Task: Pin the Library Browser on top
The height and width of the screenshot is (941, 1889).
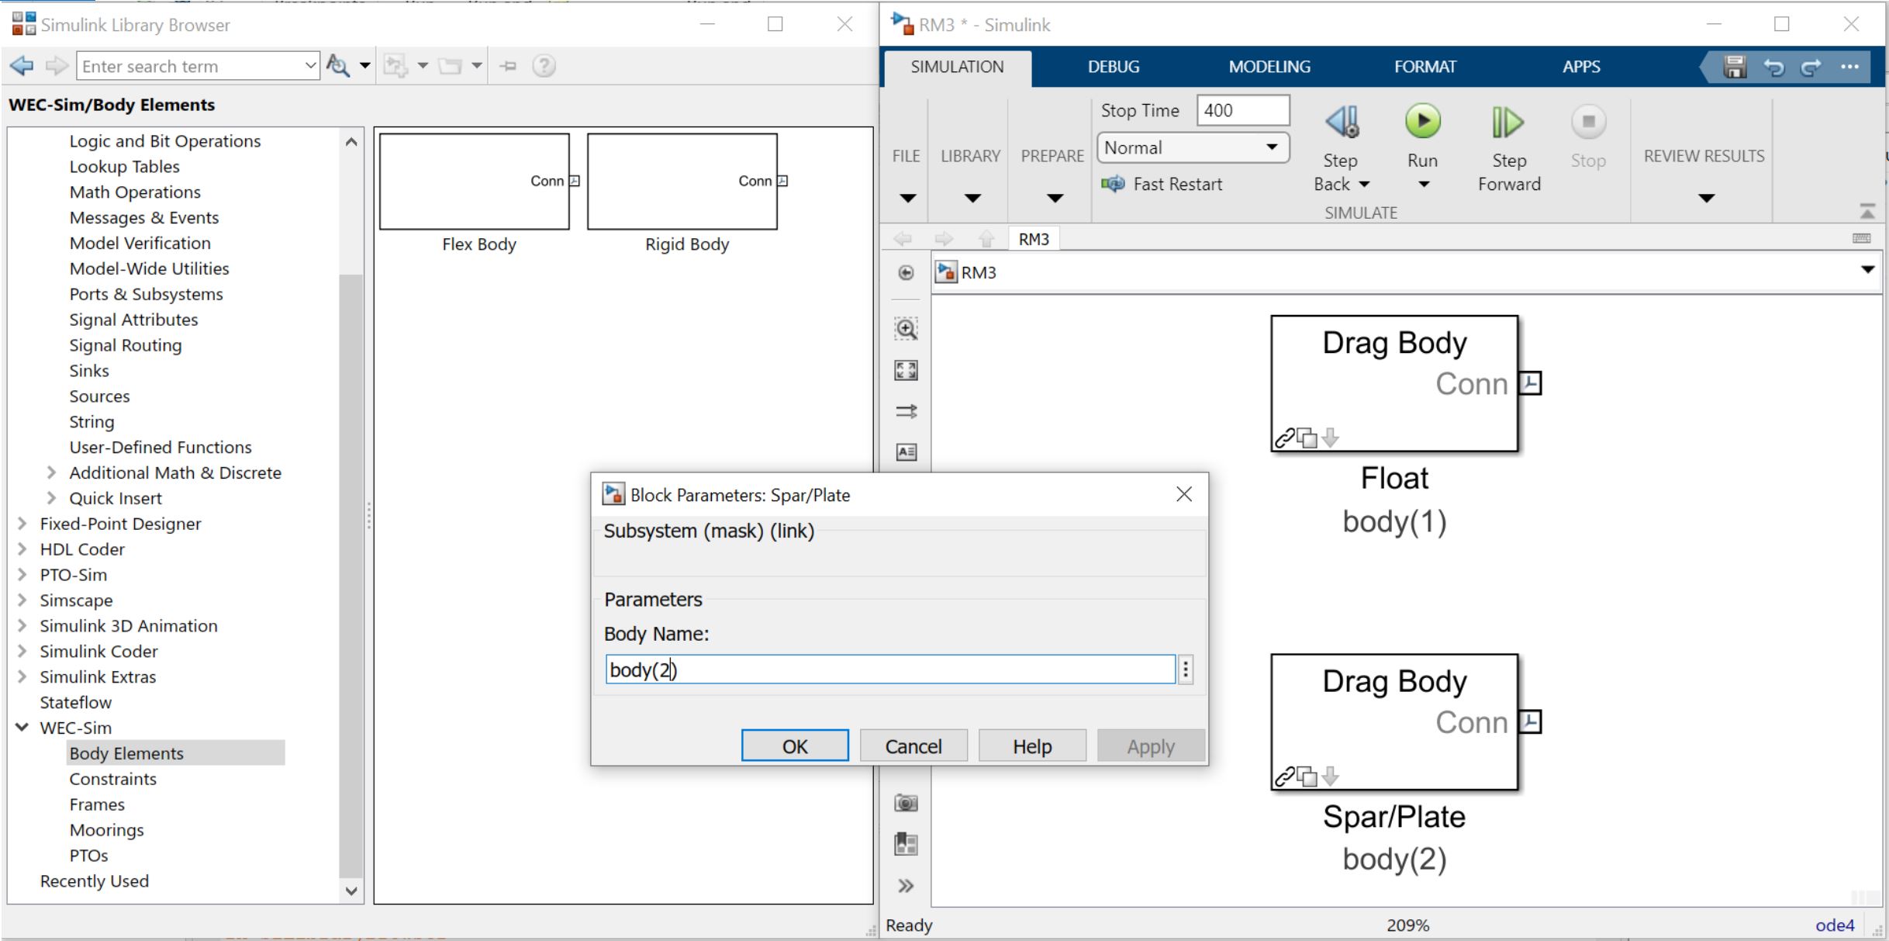Action: click(x=508, y=66)
